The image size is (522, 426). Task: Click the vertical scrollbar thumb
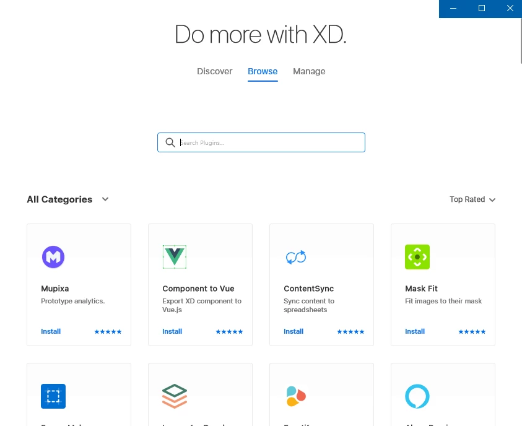click(521, 40)
